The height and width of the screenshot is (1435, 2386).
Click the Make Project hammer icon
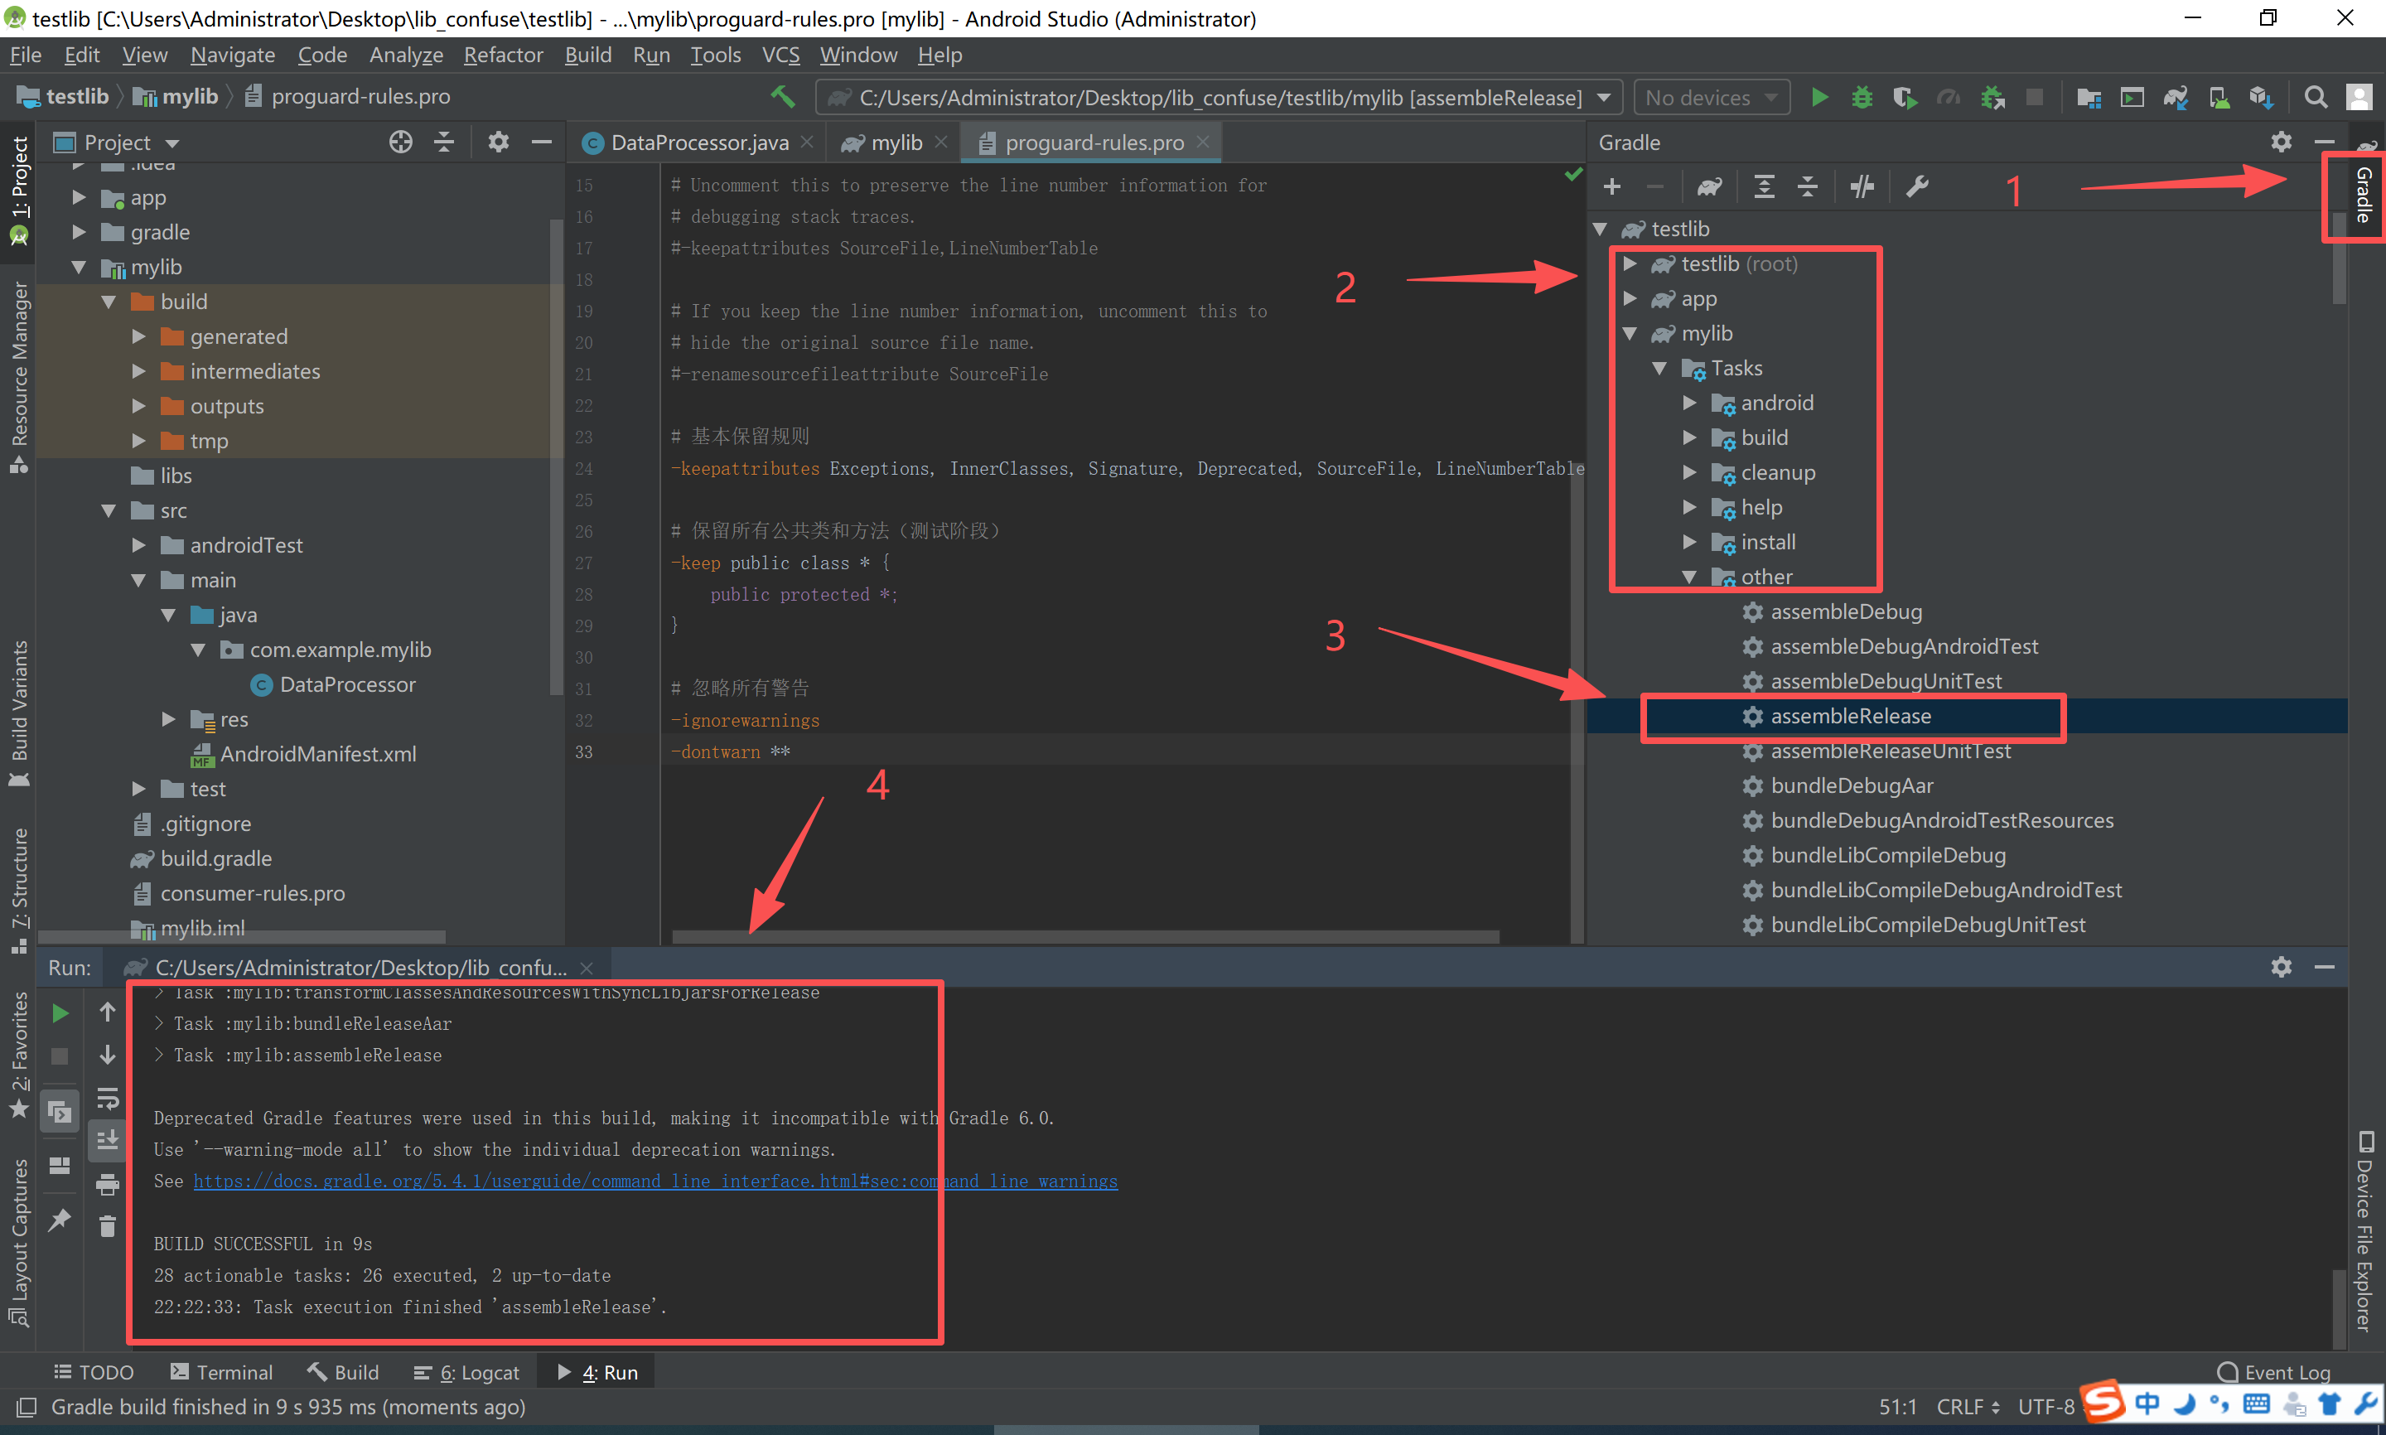pos(782,97)
